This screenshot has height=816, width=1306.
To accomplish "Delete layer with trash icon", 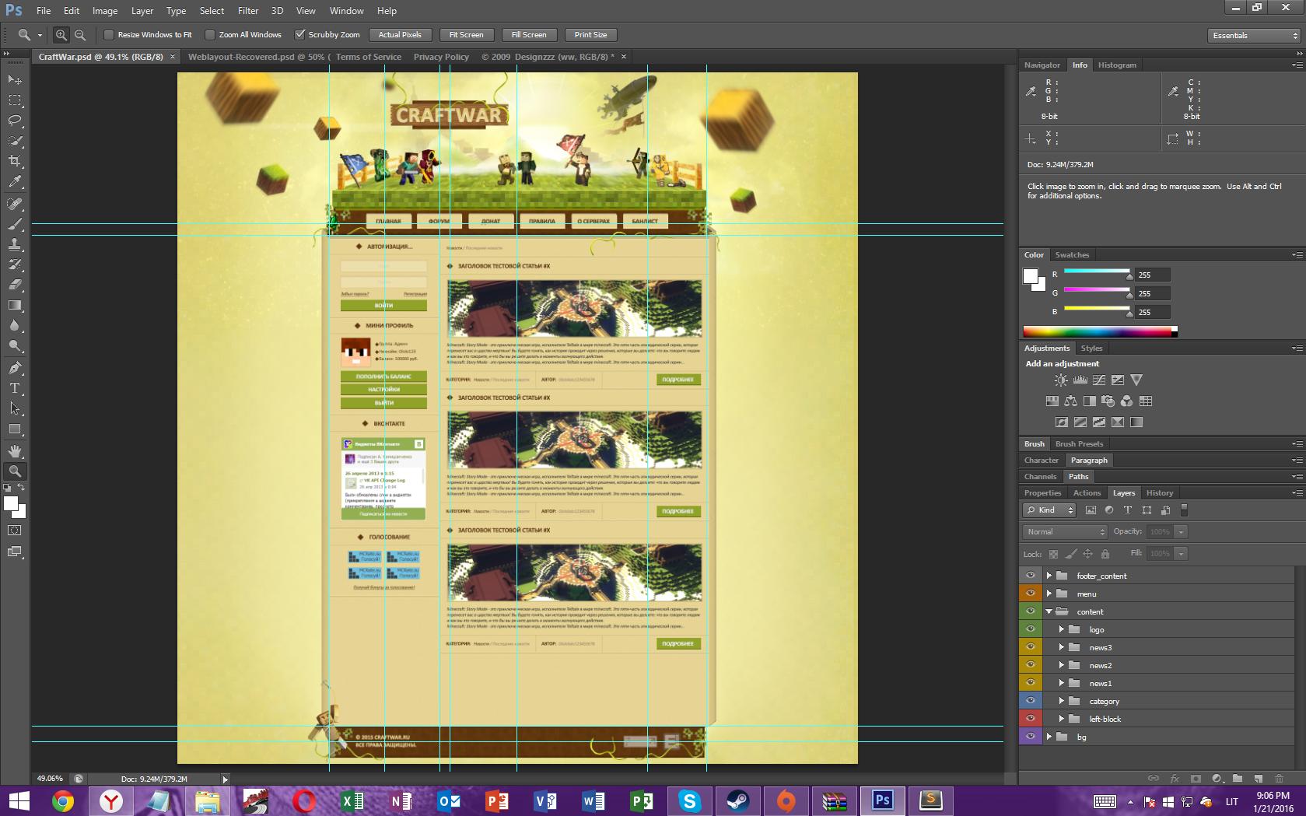I will (1279, 778).
